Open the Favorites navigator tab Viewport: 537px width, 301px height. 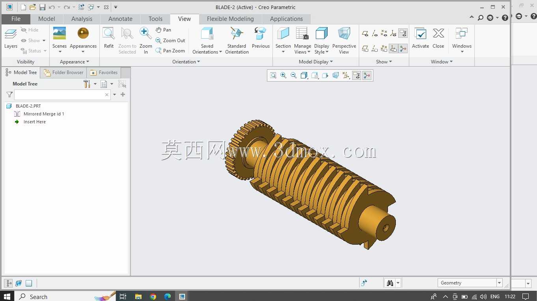click(104, 72)
